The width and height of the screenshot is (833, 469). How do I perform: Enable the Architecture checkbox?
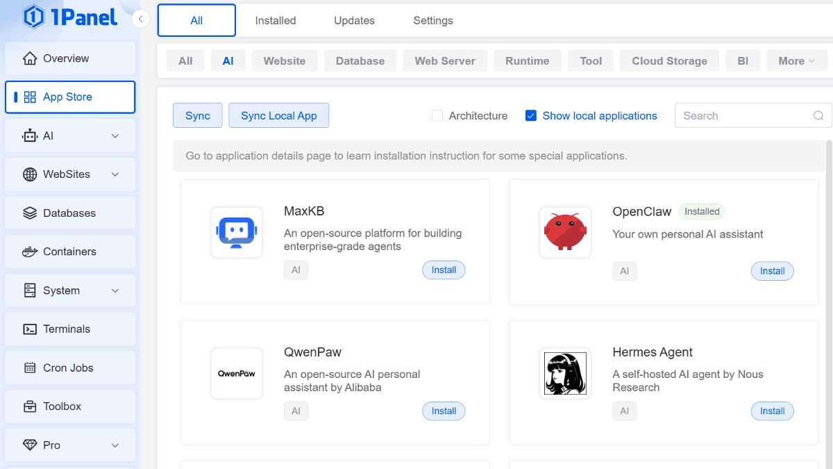[x=437, y=116]
